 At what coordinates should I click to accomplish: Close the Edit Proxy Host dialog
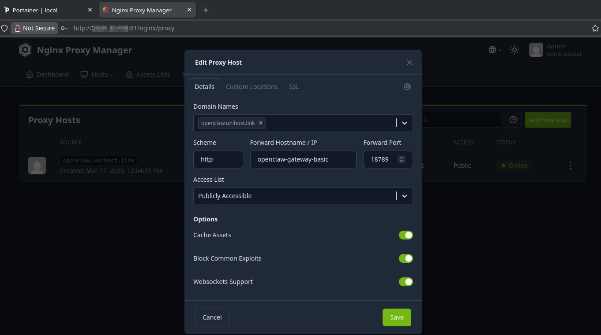pos(409,63)
